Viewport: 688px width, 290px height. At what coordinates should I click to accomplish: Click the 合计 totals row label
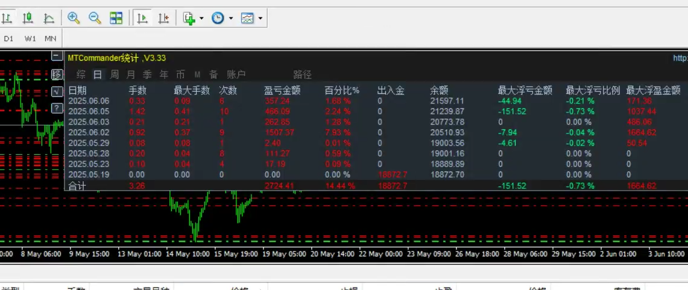(77, 186)
